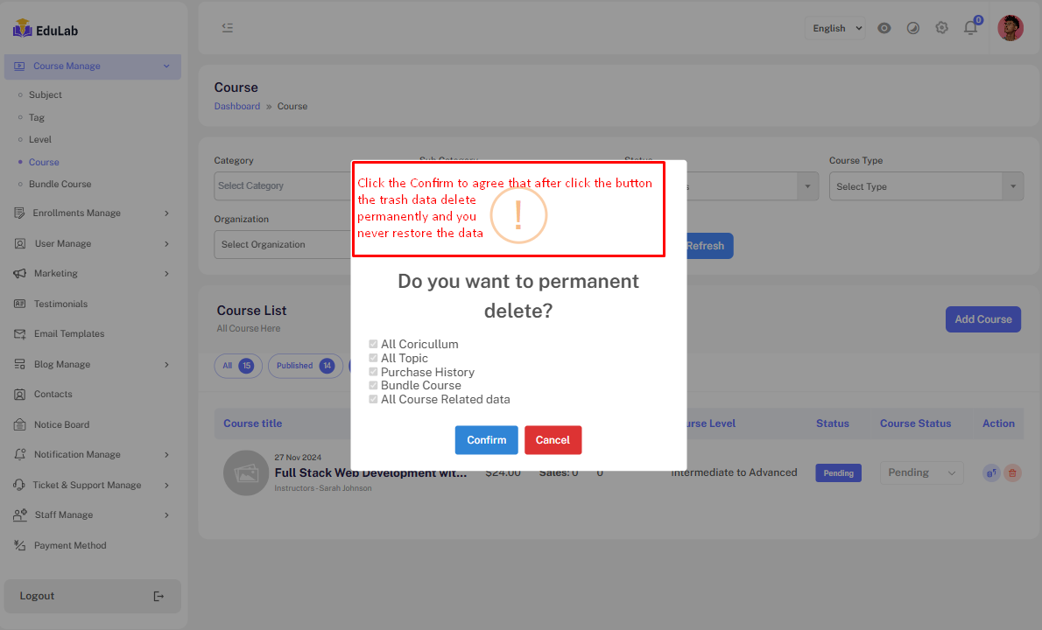
Task: Toggle the All Coricullum checkbox
Action: click(374, 345)
